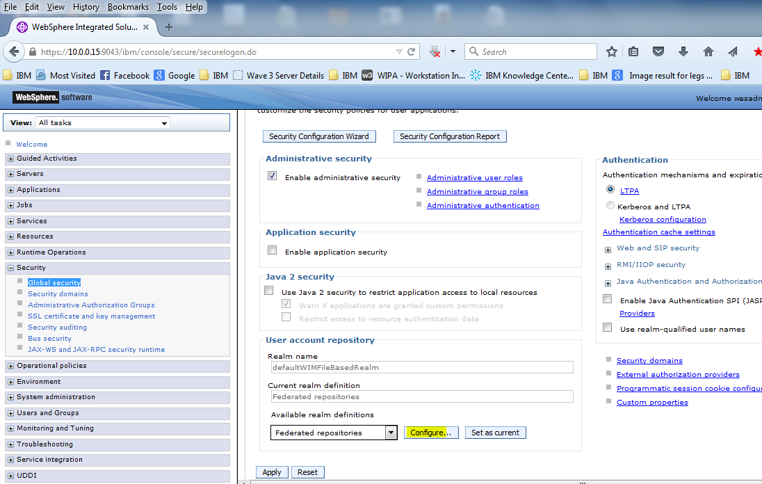Open the Tools menu
Viewport: 762px width, 484px height.
(x=167, y=7)
